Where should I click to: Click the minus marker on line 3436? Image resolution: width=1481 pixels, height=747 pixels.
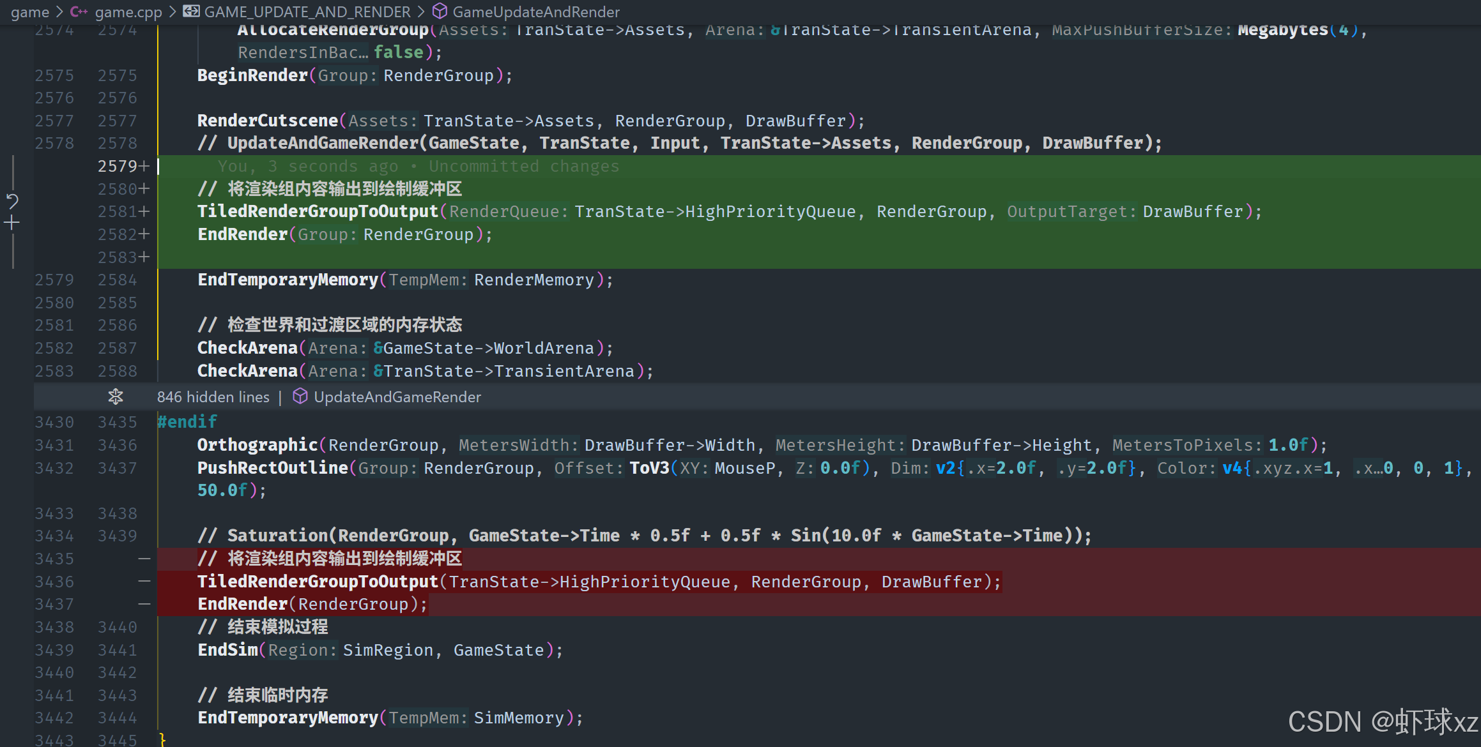click(144, 581)
